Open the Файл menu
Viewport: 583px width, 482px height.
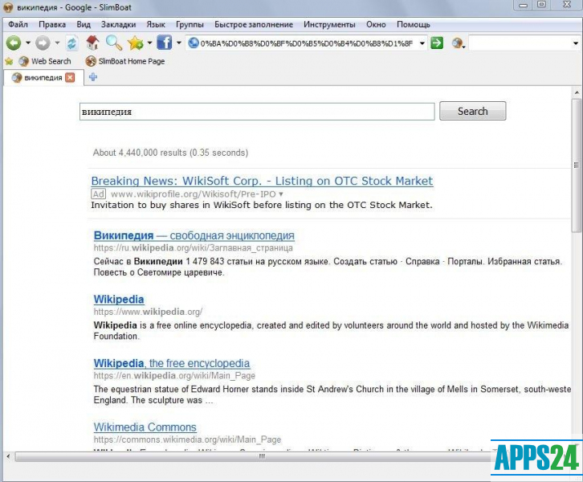[x=18, y=25]
